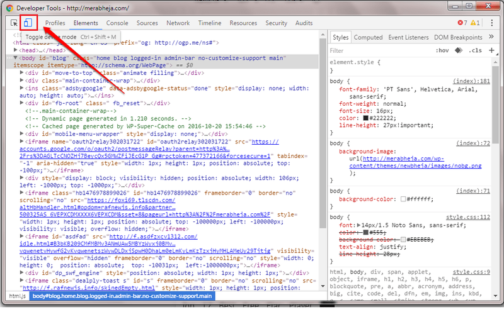Select the body#blog breadcrumb item
Screen dimensions: 504x319
[122, 296]
